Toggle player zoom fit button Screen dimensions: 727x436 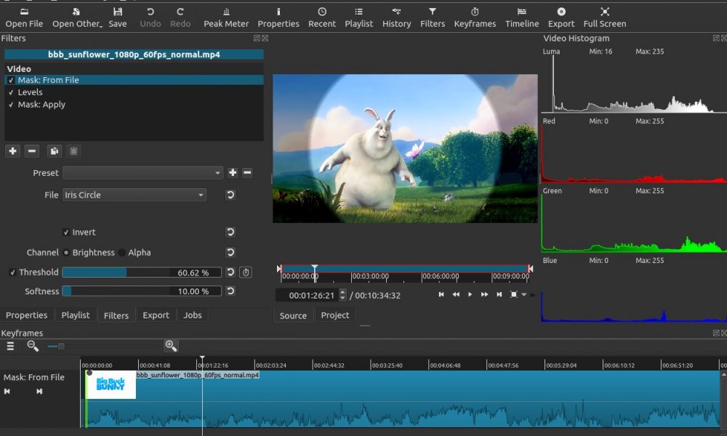click(514, 295)
